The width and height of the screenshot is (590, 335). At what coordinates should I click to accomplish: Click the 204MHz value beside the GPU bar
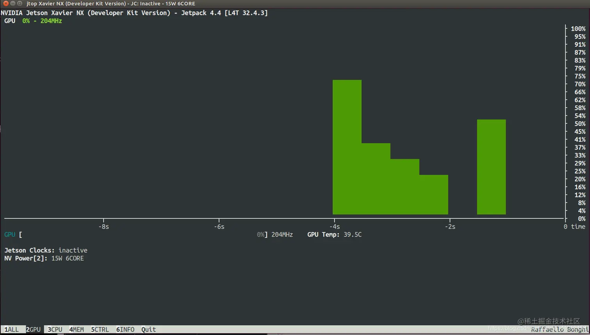[x=282, y=235]
